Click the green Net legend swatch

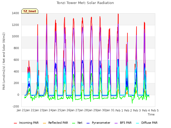click(74, 123)
